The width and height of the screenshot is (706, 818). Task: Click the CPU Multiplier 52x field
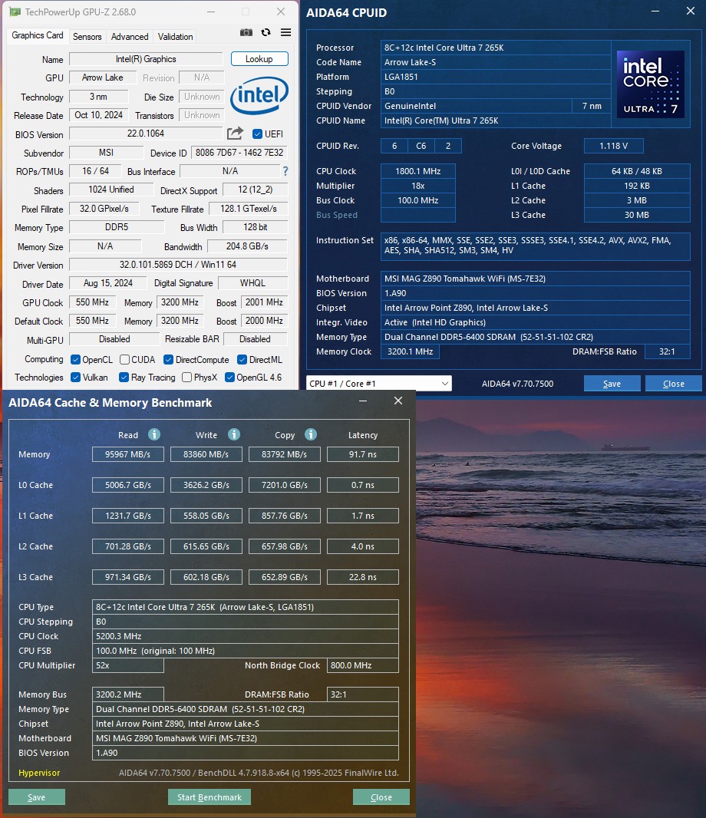click(128, 665)
